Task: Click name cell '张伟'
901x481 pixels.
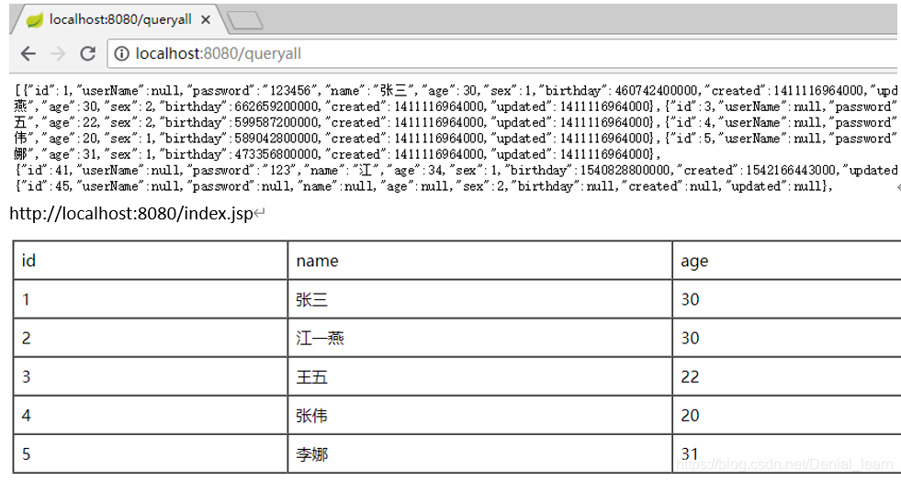Action: 479,415
